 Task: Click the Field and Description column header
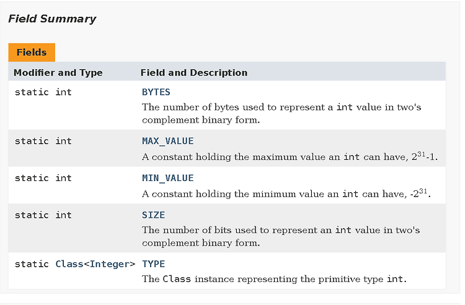point(194,73)
